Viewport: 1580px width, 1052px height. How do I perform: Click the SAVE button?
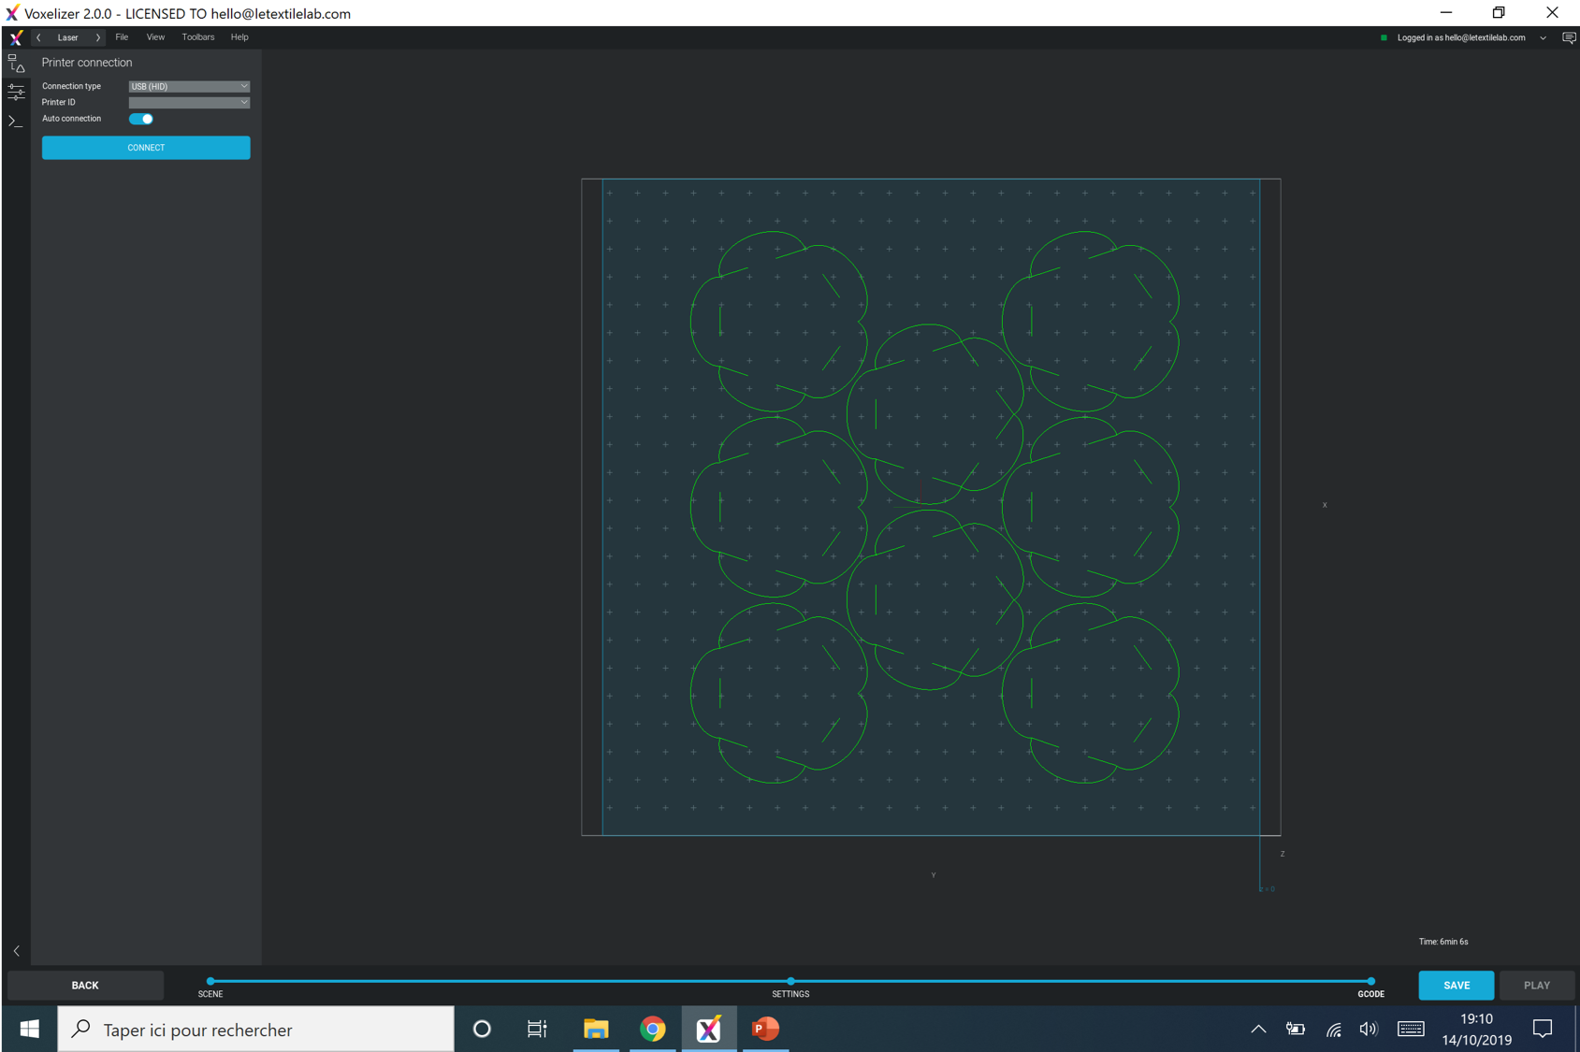tap(1456, 985)
